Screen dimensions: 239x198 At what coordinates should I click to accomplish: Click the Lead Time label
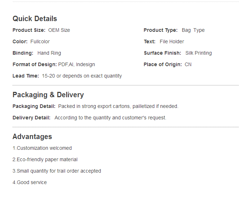pyautogui.click(x=25, y=76)
